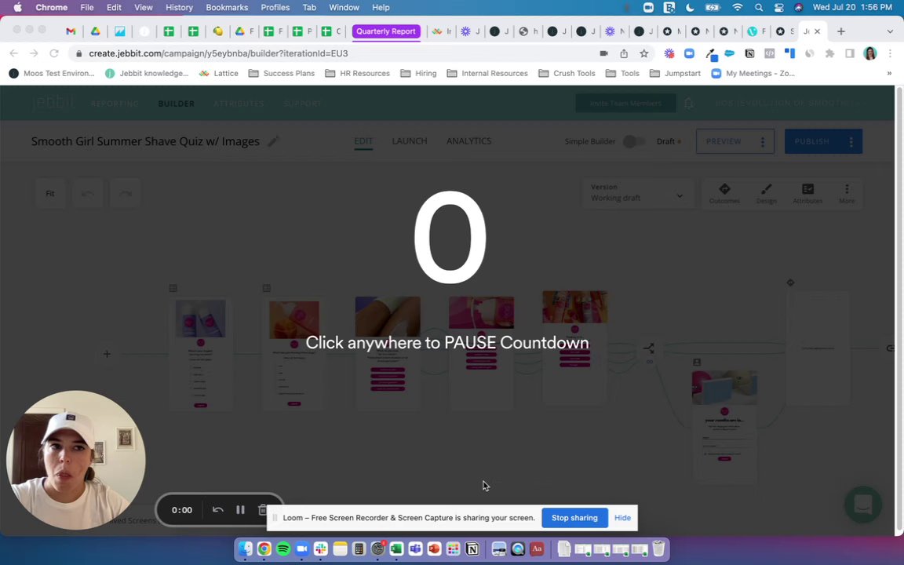Switch to the EDIT tab
This screenshot has width=904, height=565.
[x=363, y=141]
